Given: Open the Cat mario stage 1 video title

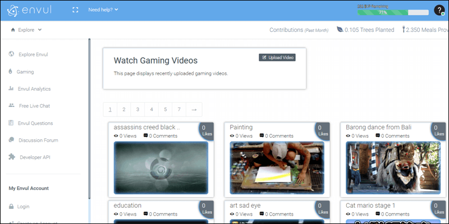Looking at the screenshot, I should point(370,206).
